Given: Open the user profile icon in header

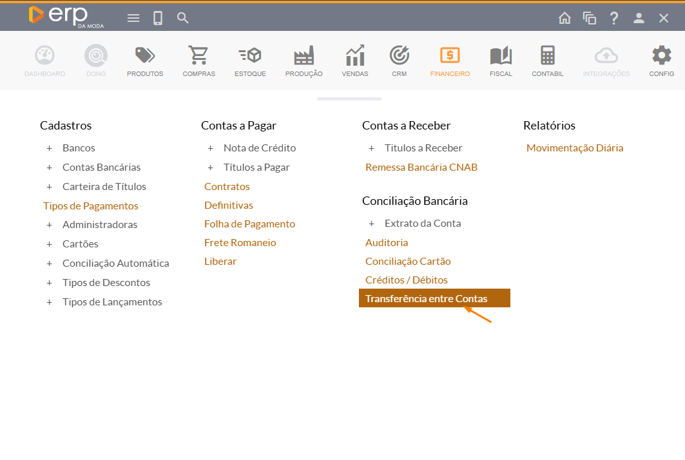Looking at the screenshot, I should click(x=639, y=18).
